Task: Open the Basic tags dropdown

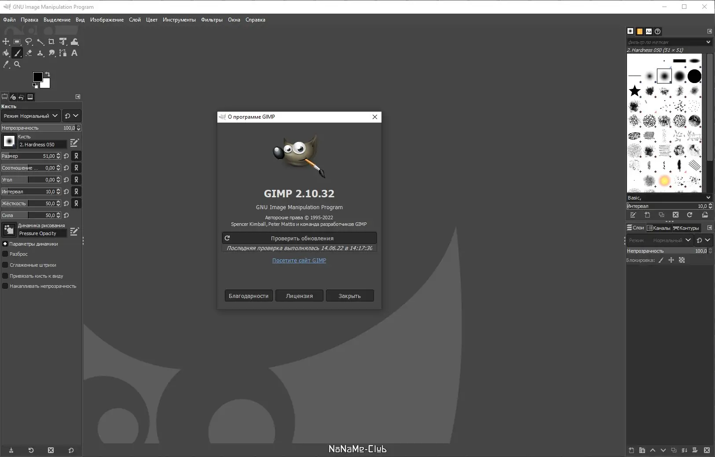Action: [708, 198]
